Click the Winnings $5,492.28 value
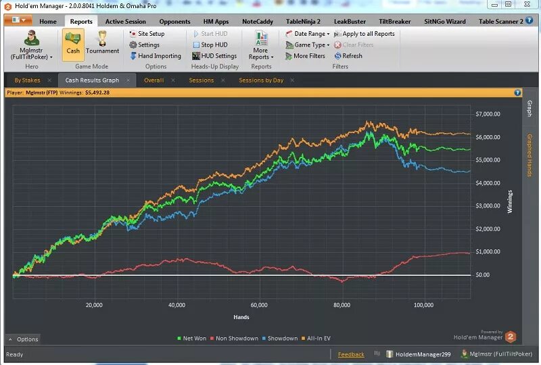 coord(97,93)
